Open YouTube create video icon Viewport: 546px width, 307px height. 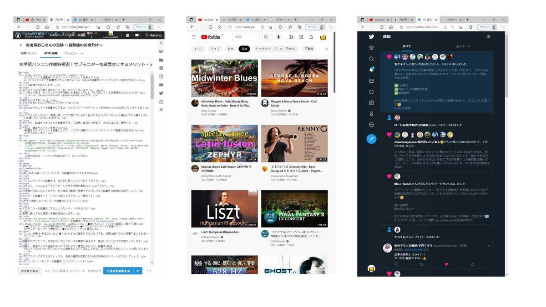point(290,37)
